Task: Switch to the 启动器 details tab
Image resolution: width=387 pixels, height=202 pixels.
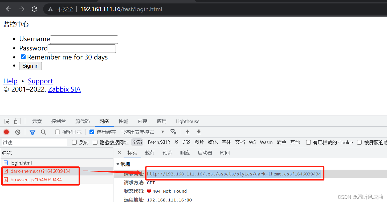Action: [x=205, y=153]
